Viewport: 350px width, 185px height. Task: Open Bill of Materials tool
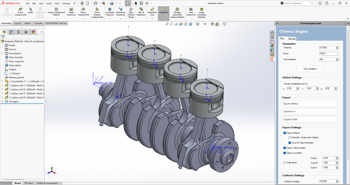coord(141,11)
